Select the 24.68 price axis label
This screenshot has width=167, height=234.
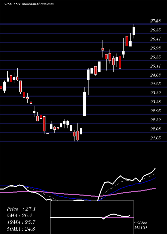[155, 75]
